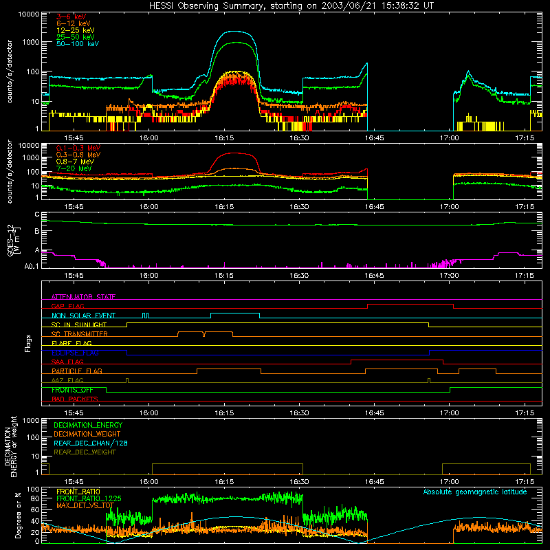
Task: Select the 12-25 keV legend label
Action: coord(76,30)
